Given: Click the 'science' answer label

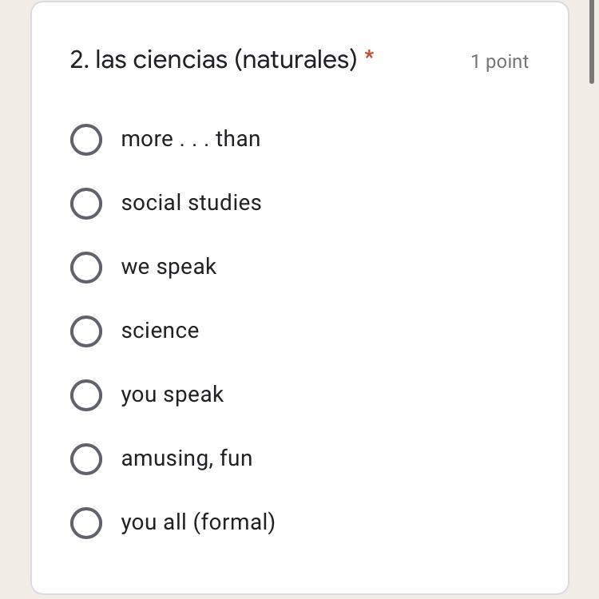Looking at the screenshot, I should pyautogui.click(x=160, y=331).
